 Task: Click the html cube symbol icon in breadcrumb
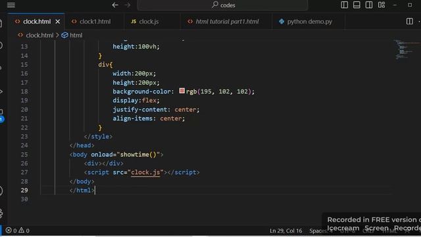coord(64,35)
